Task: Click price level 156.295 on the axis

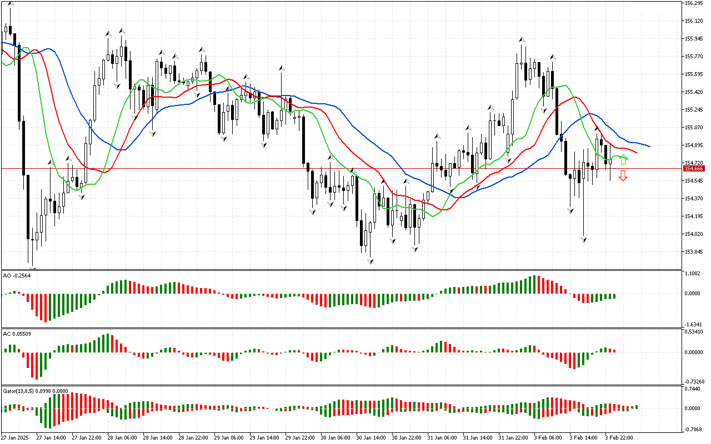Action: pyautogui.click(x=694, y=3)
